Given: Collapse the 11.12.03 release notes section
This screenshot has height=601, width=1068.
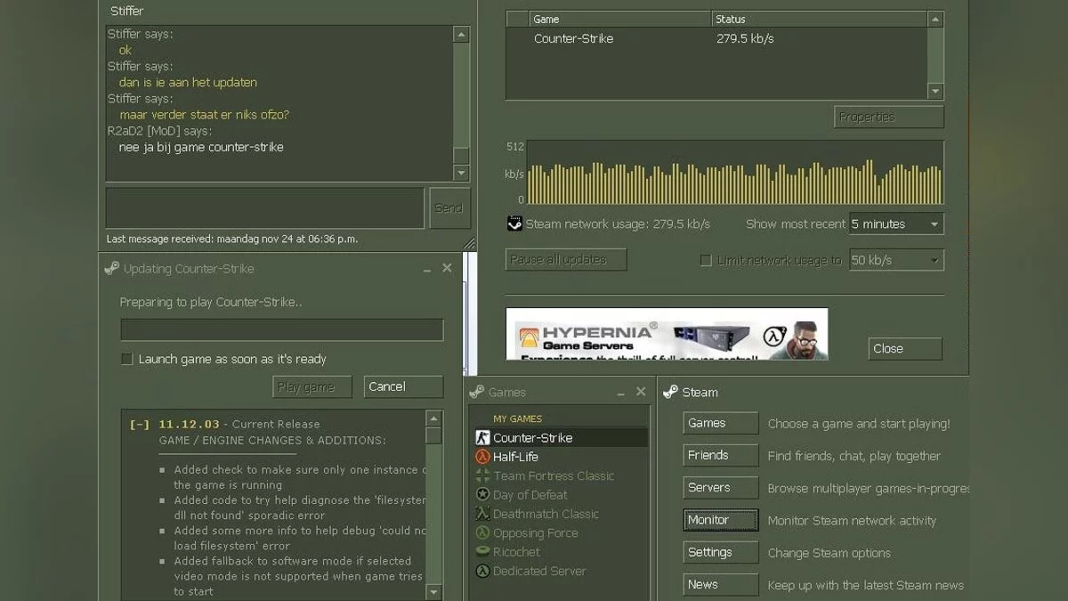Looking at the screenshot, I should pyautogui.click(x=140, y=425).
